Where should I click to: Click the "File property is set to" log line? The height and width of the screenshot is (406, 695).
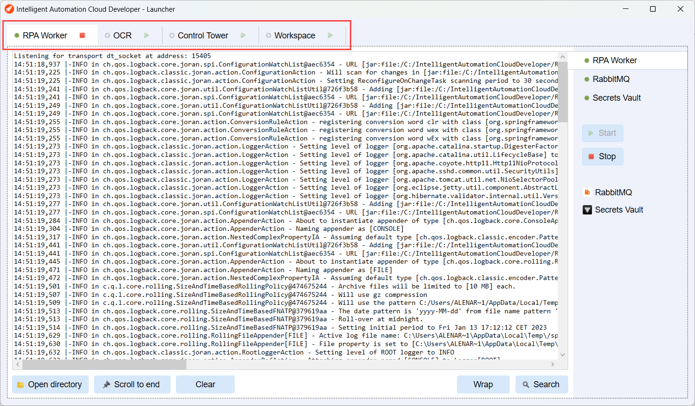click(x=286, y=344)
